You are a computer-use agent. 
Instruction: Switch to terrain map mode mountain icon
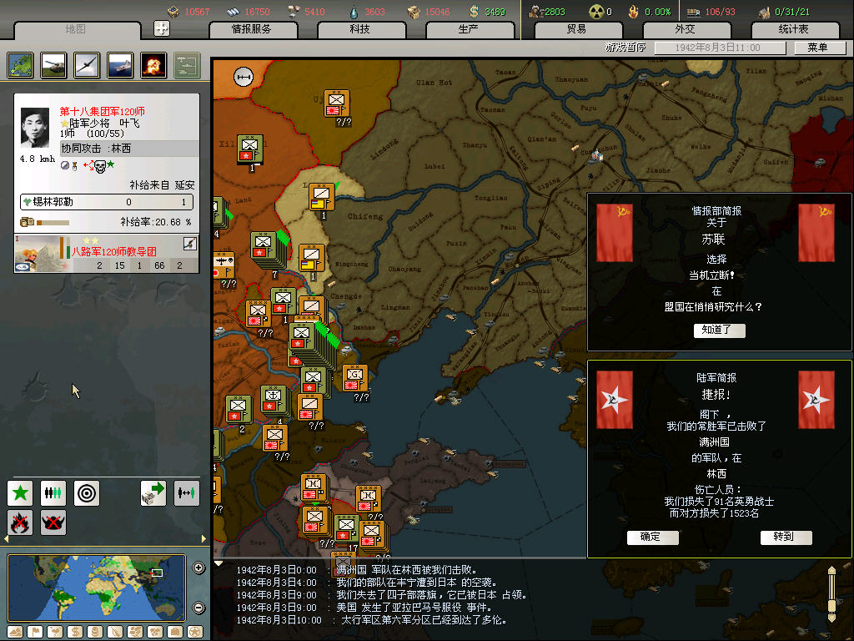coord(15,632)
